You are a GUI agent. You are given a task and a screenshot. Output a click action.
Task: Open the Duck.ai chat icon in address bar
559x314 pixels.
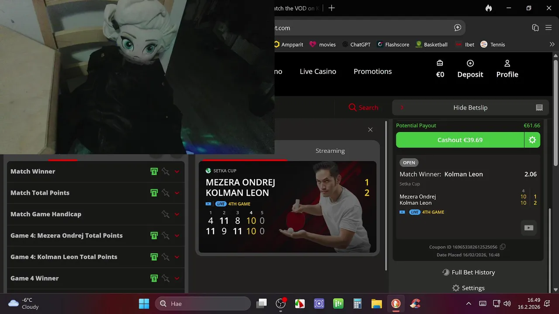(458, 27)
